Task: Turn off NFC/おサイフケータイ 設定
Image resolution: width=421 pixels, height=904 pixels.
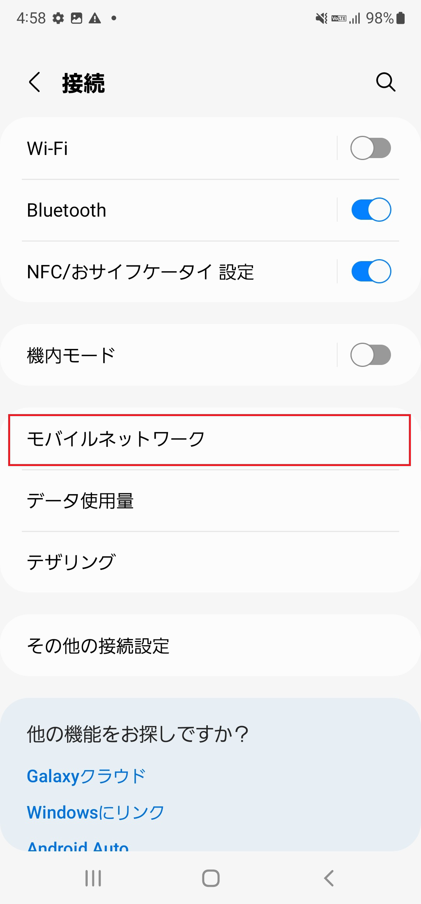Action: 370,271
